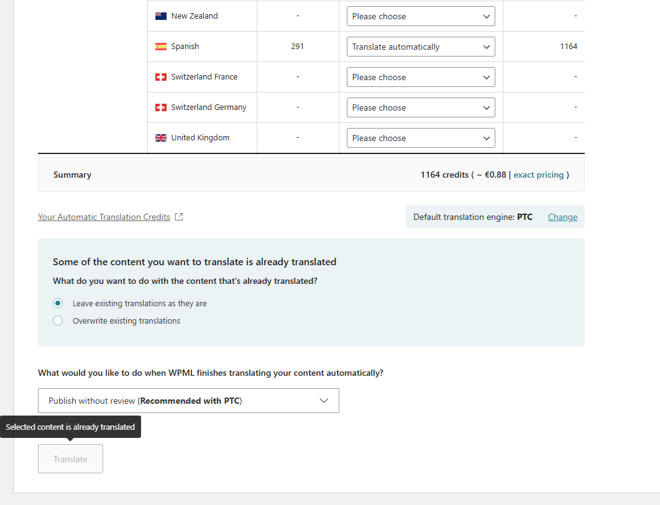This screenshot has height=505, width=660.
Task: Open 'Publish without review' dropdown
Action: (188, 401)
